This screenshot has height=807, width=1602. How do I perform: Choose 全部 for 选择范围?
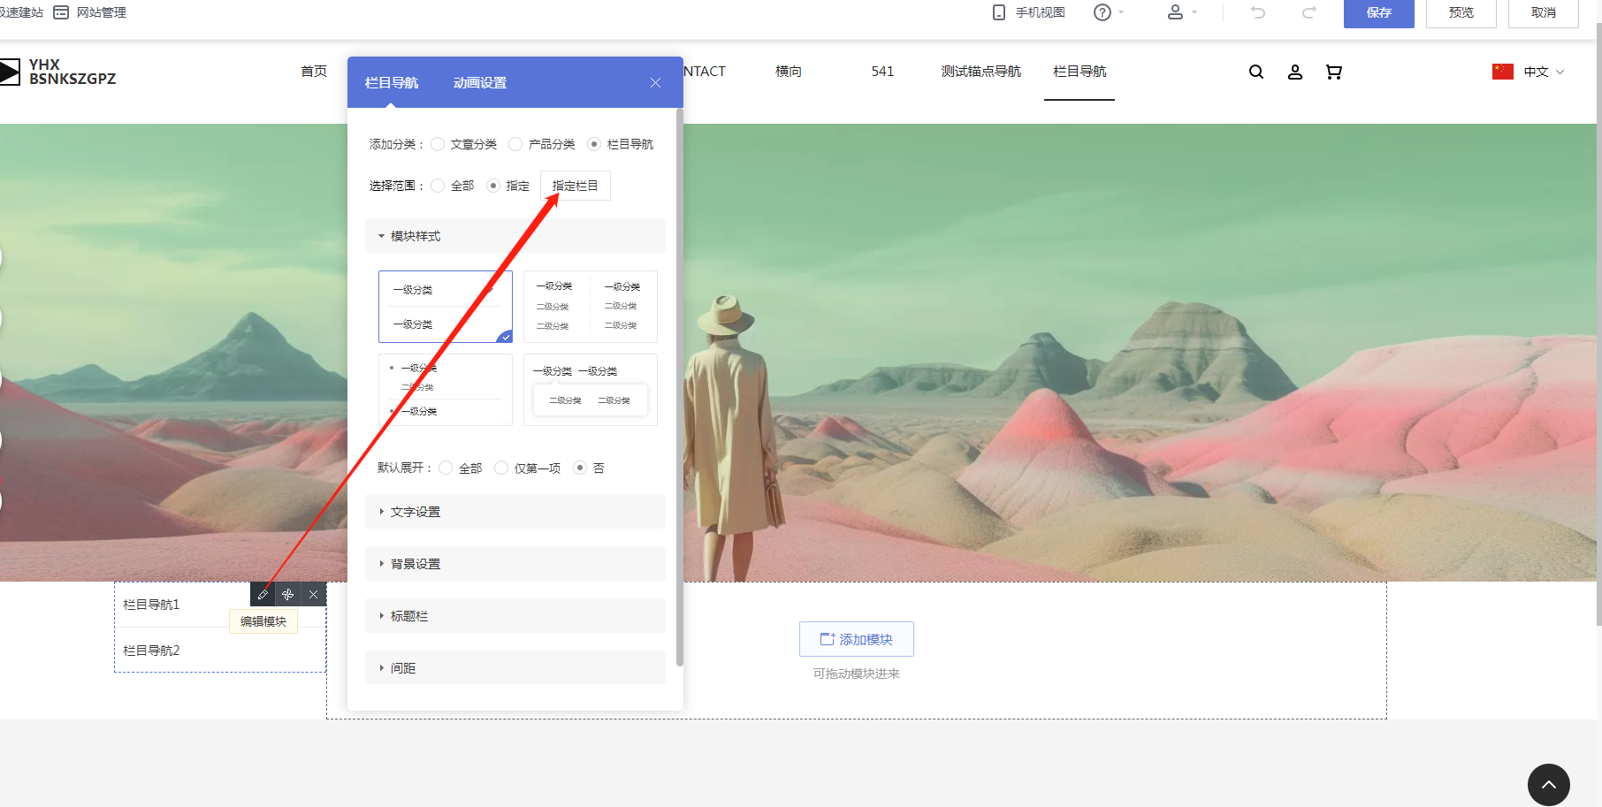pos(439,186)
